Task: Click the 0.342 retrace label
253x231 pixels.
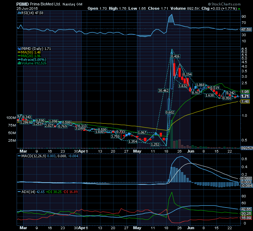Action: click(231, 93)
